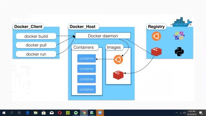The width and height of the screenshot is (206, 116).
Task: Click the bottom-most container box
Action: tap(87, 89)
